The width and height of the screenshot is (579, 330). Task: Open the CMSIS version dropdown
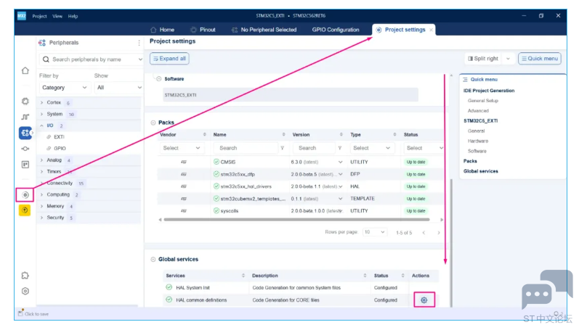[x=340, y=162]
